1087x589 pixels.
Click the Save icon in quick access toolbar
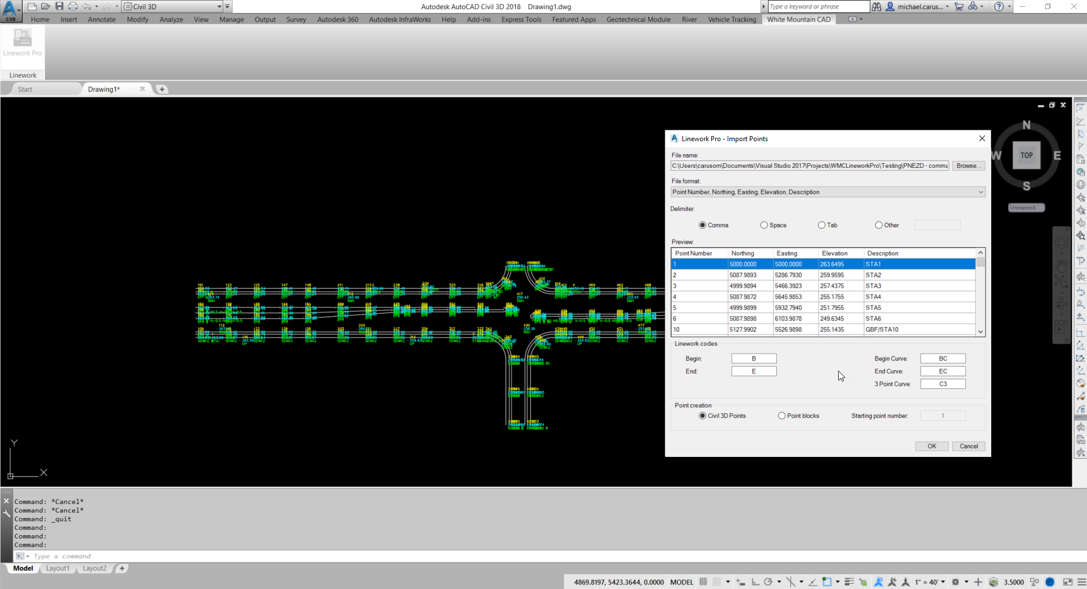pyautogui.click(x=59, y=6)
